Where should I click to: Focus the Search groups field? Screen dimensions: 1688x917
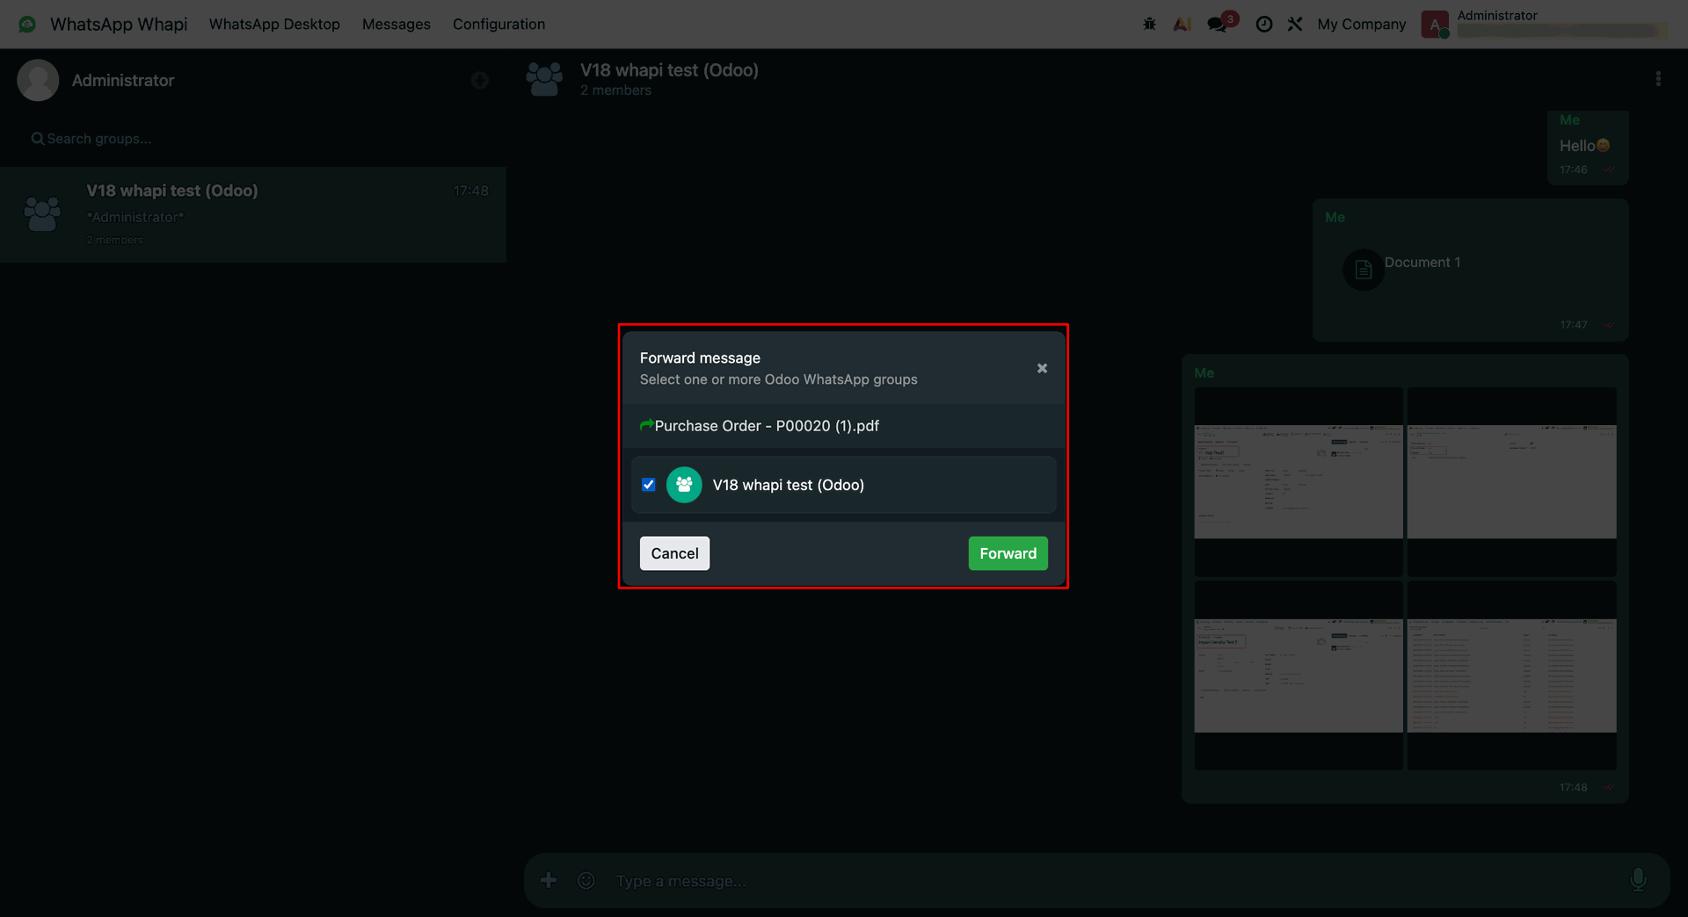tap(253, 139)
